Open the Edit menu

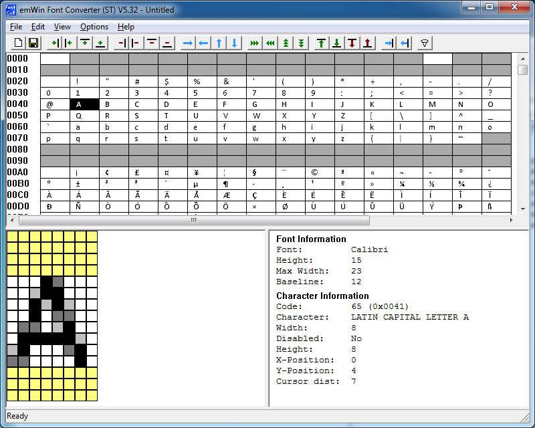pyautogui.click(x=38, y=27)
